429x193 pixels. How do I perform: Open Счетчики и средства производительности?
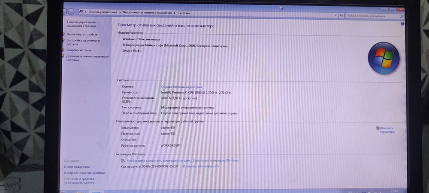[79, 181]
